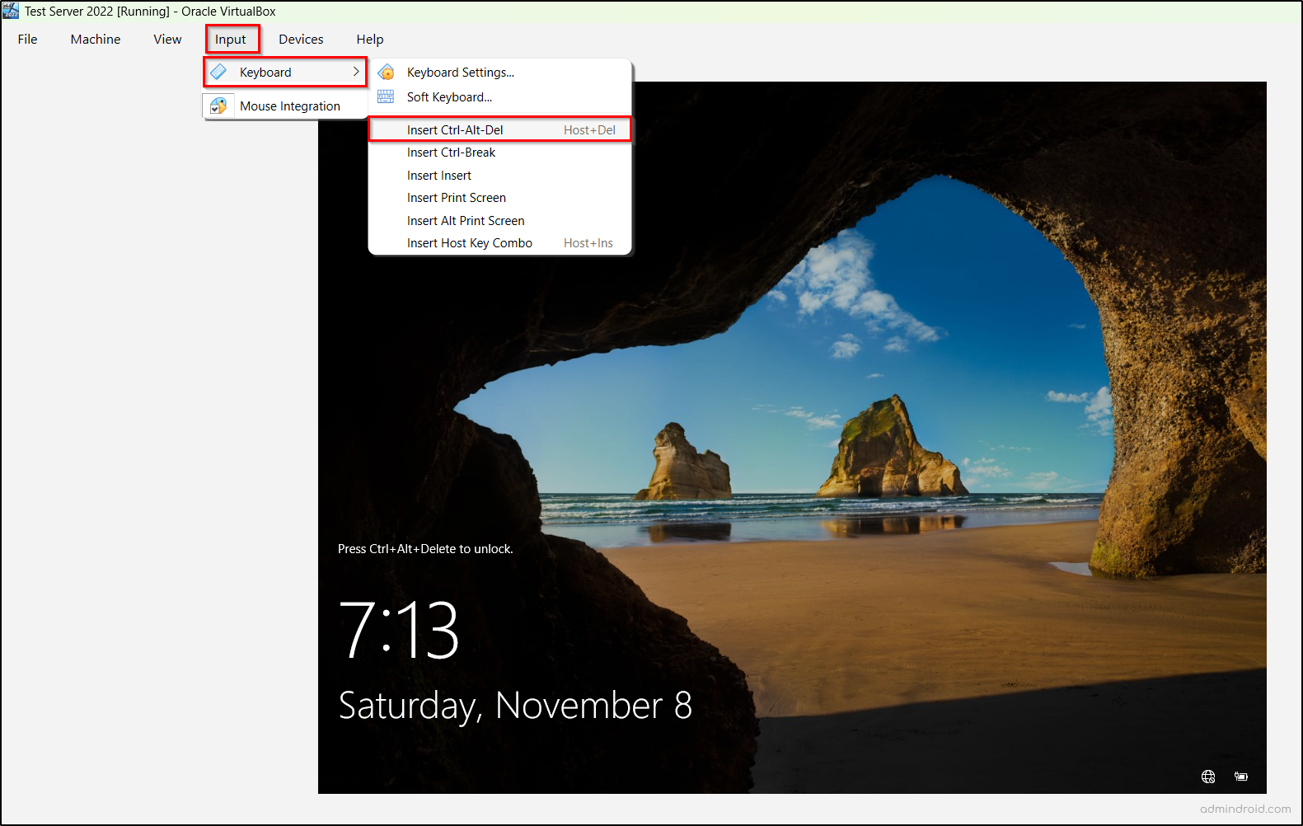Open Keyboard Settings...
1303x826 pixels.
[x=499, y=73]
